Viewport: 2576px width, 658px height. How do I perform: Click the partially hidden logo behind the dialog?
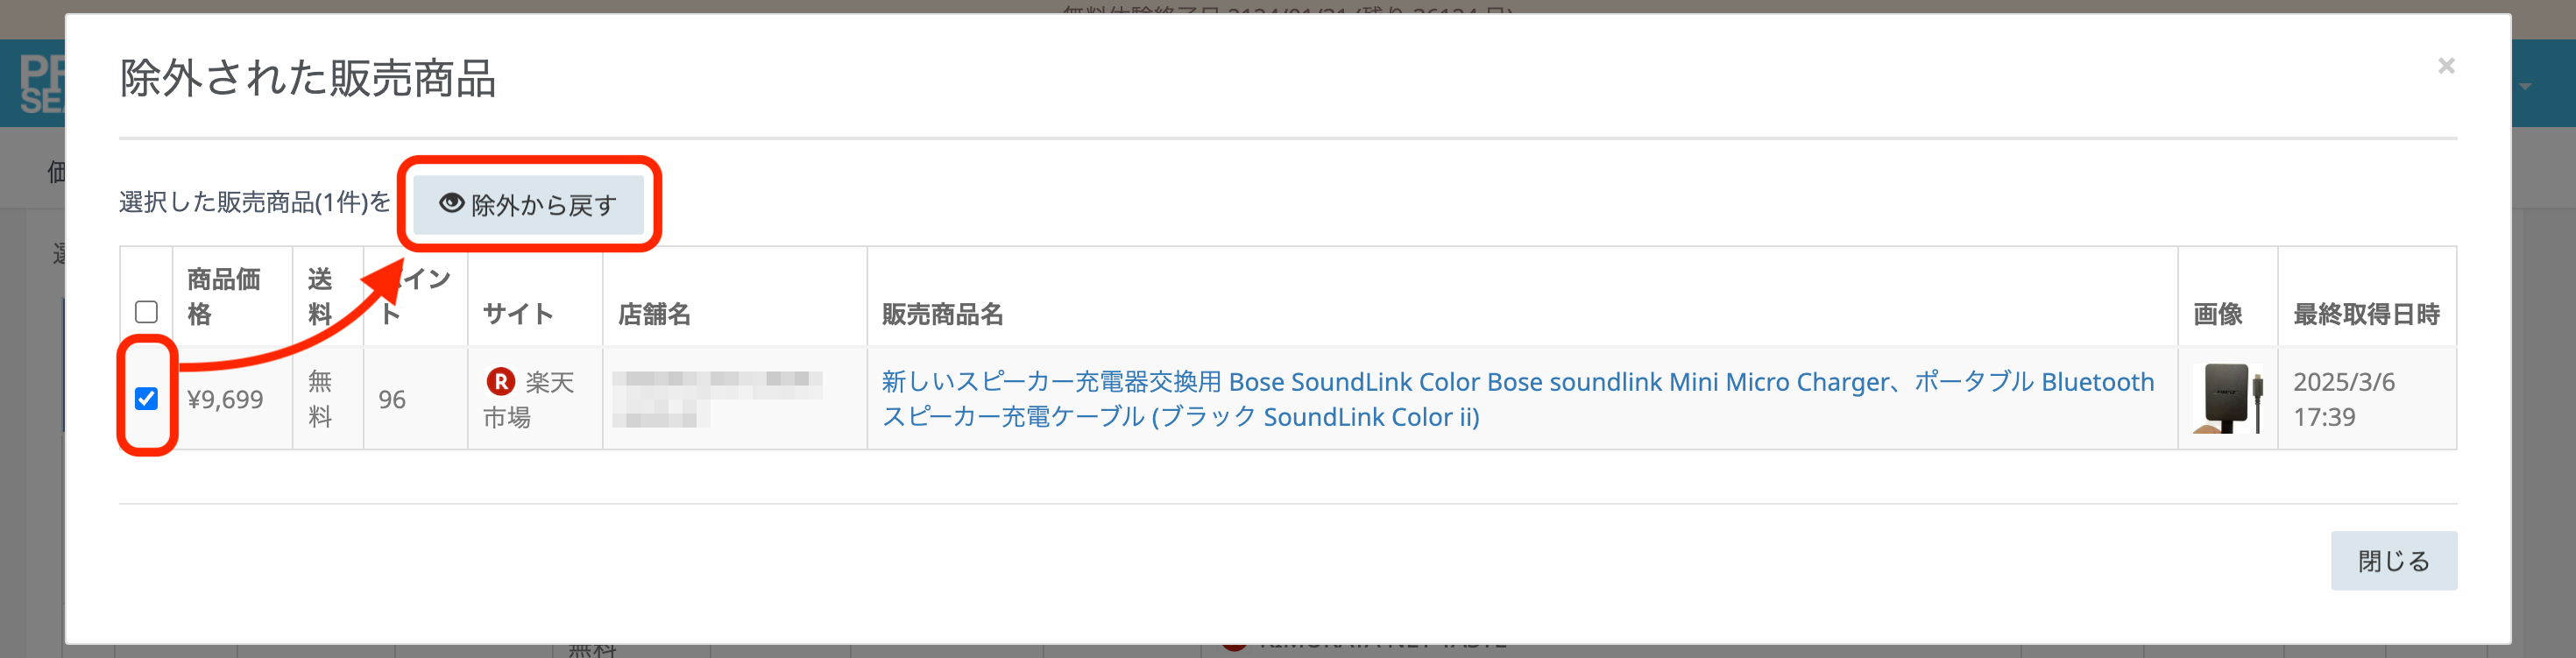40,84
